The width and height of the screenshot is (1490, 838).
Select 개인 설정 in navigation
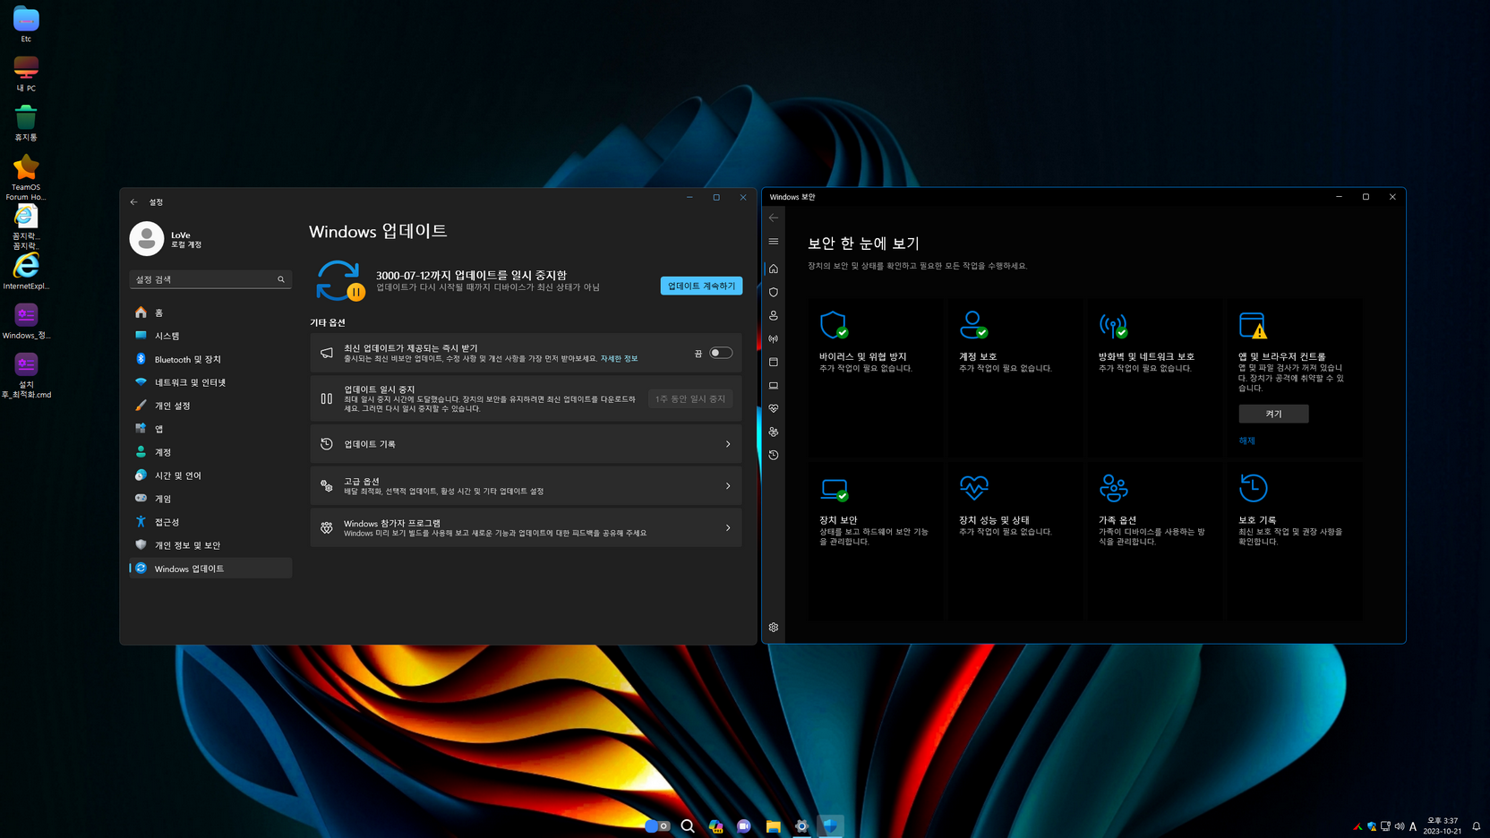tap(210, 406)
